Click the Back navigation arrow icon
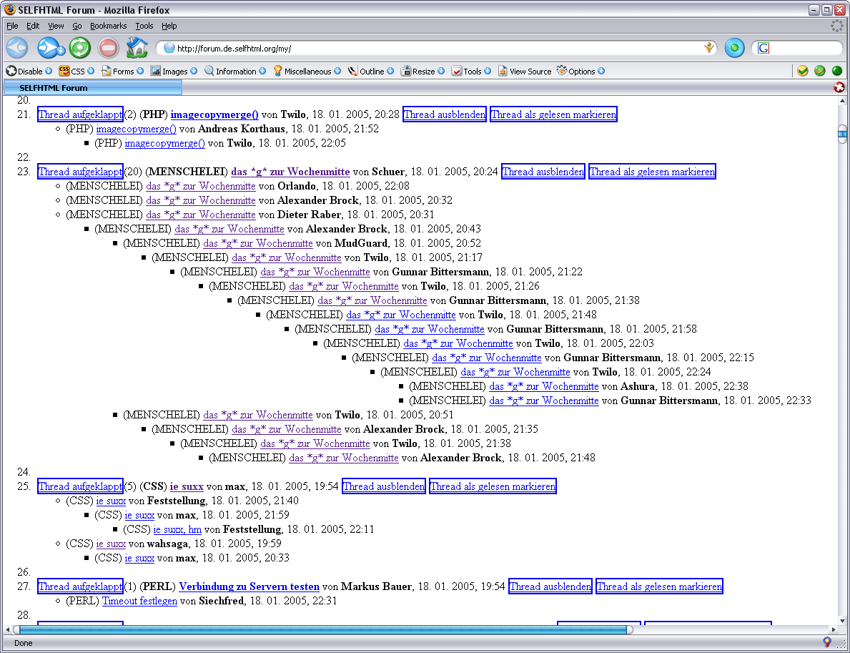 [17, 48]
